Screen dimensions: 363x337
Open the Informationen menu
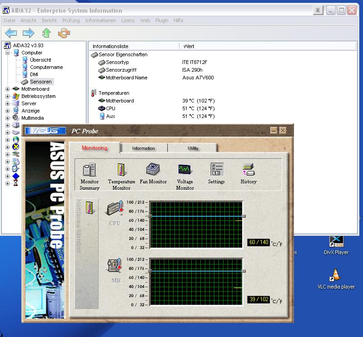[x=100, y=20]
